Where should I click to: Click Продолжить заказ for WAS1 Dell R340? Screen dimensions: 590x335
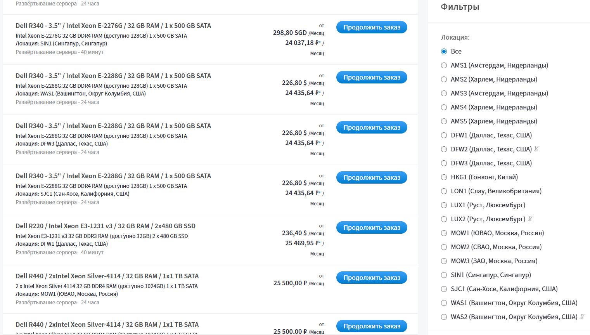pos(372,77)
